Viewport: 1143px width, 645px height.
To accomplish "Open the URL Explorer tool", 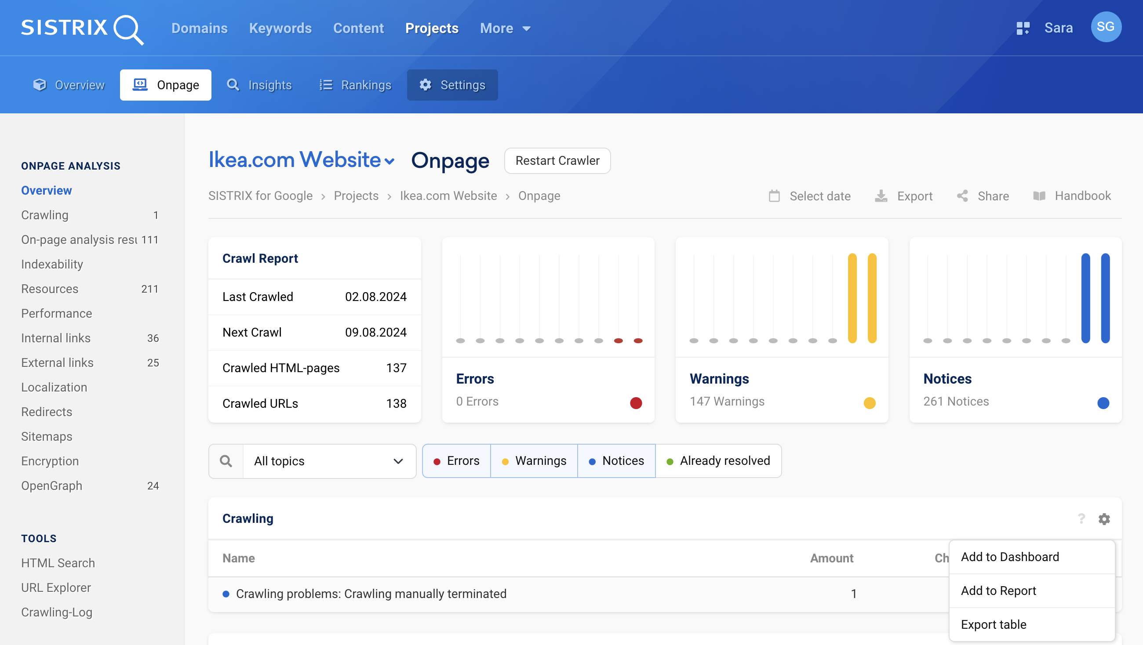I will pyautogui.click(x=56, y=588).
